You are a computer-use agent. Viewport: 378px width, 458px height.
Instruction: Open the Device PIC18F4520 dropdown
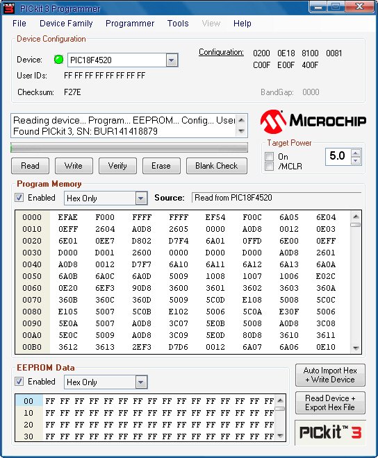[172, 60]
